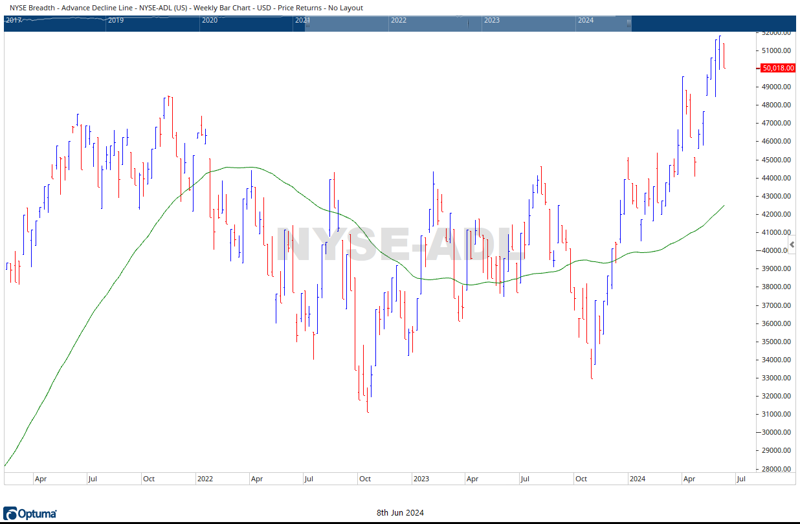This screenshot has height=524, width=800.
Task: Click the NYSE-ADL watermark text
Action: (x=400, y=246)
